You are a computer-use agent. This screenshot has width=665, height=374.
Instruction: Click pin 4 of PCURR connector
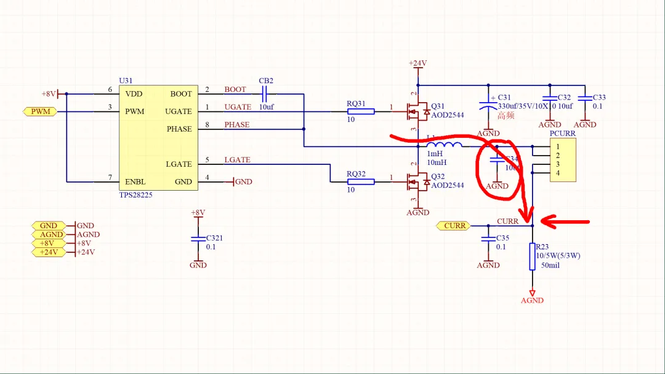coord(558,173)
